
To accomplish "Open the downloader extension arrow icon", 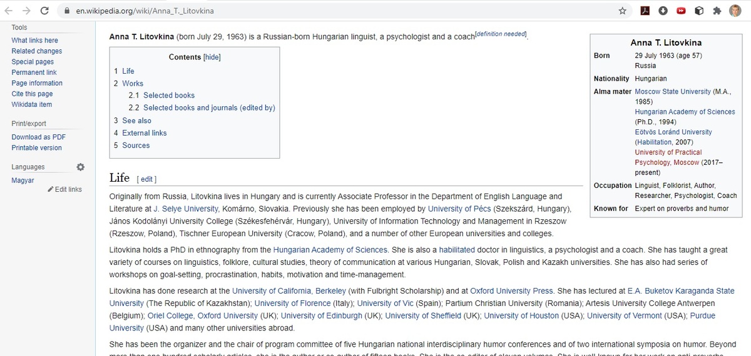I will coord(663,11).
